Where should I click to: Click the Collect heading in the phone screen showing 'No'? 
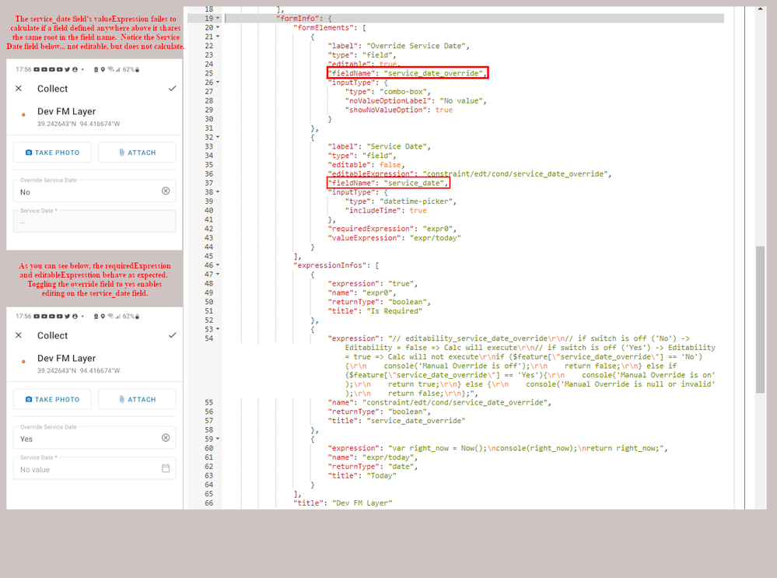[x=53, y=89]
